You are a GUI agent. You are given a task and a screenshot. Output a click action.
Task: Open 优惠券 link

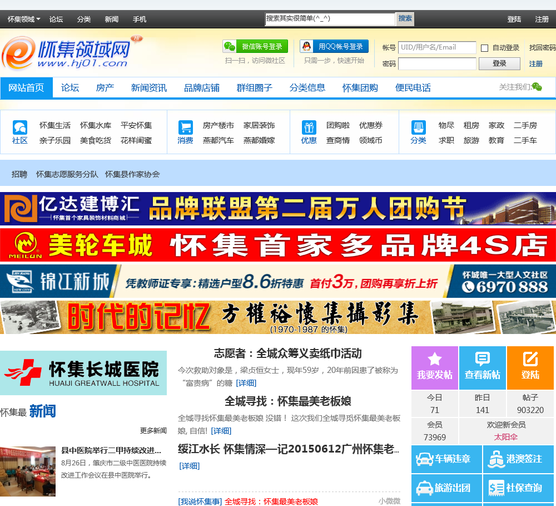[x=371, y=125]
